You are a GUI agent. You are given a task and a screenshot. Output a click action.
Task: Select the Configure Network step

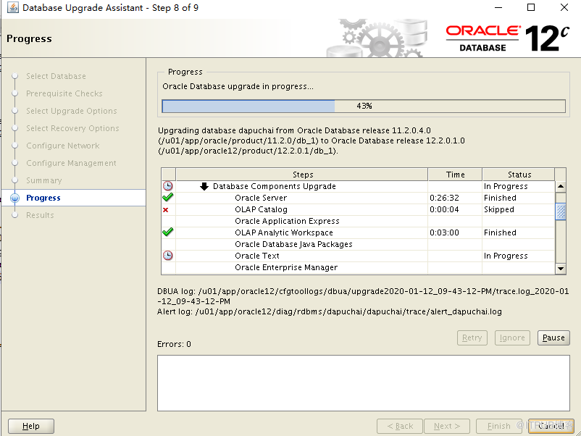62,146
